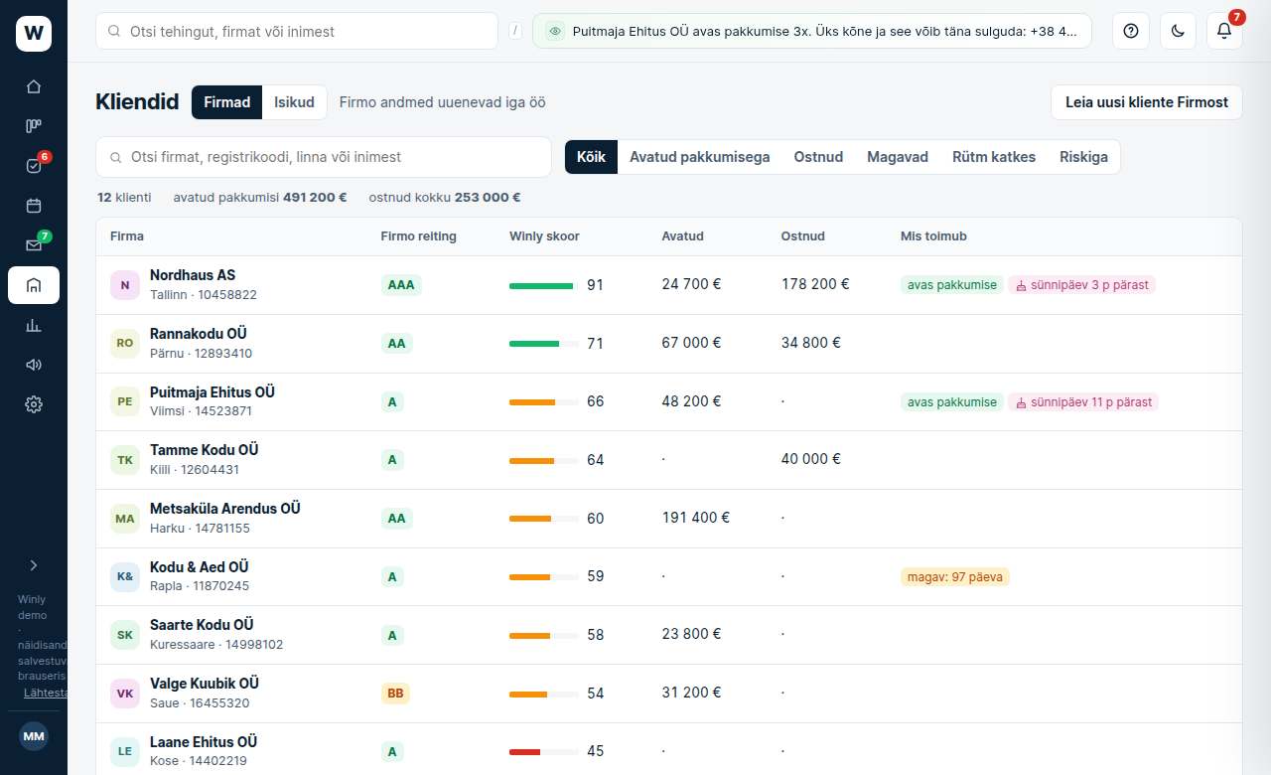
Task: Open the help question mark icon
Action: click(x=1130, y=31)
